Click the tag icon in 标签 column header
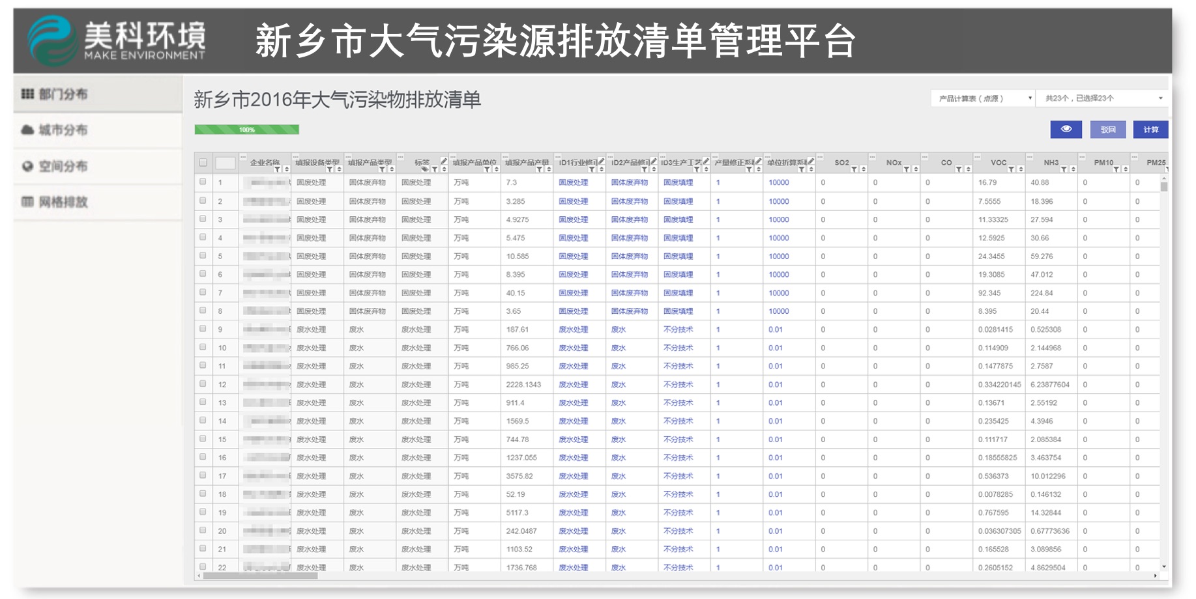The image size is (1196, 599). (x=425, y=169)
